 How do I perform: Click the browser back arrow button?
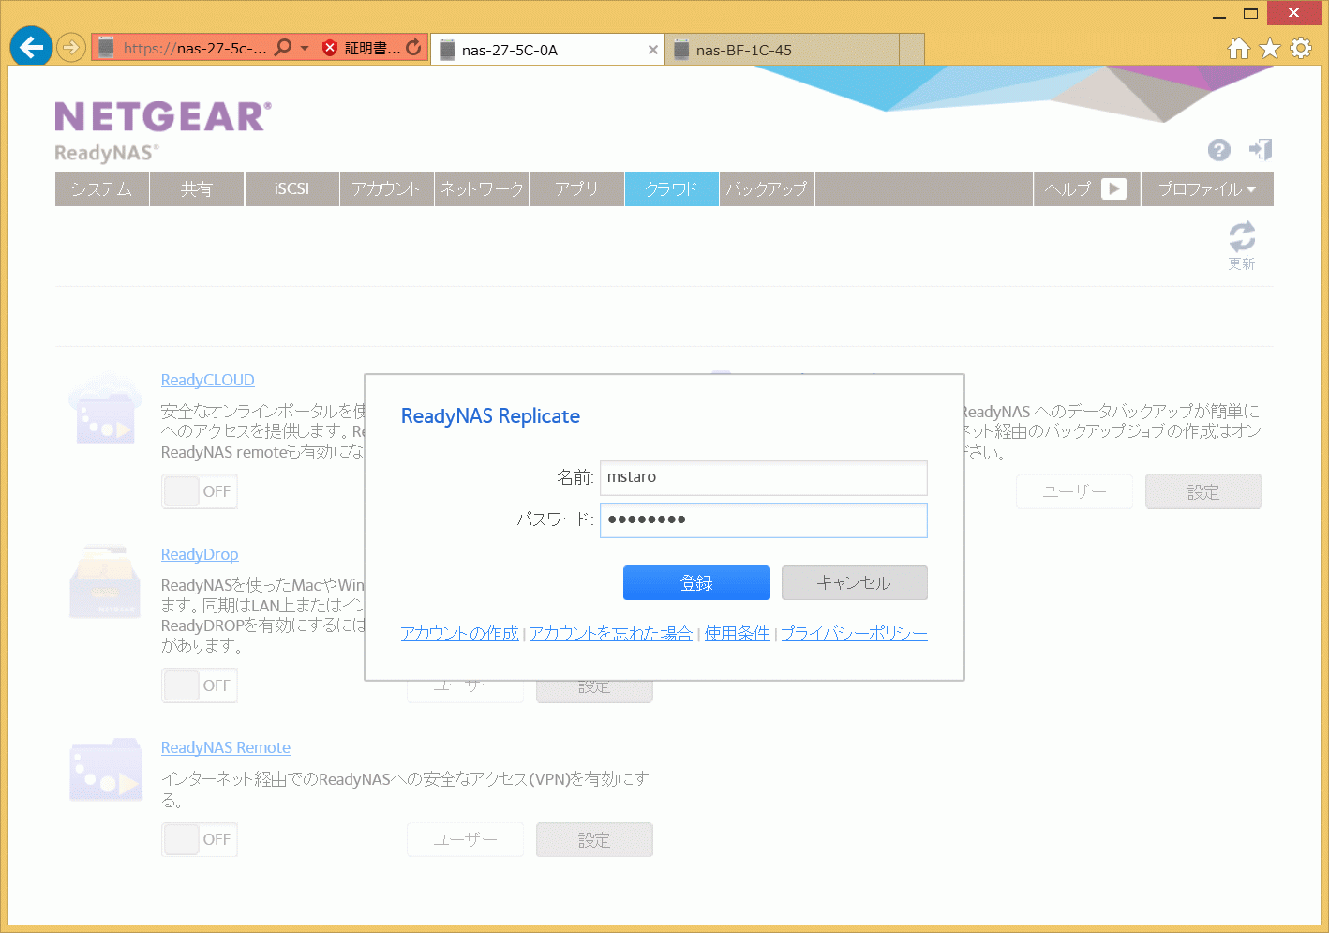pyautogui.click(x=31, y=48)
